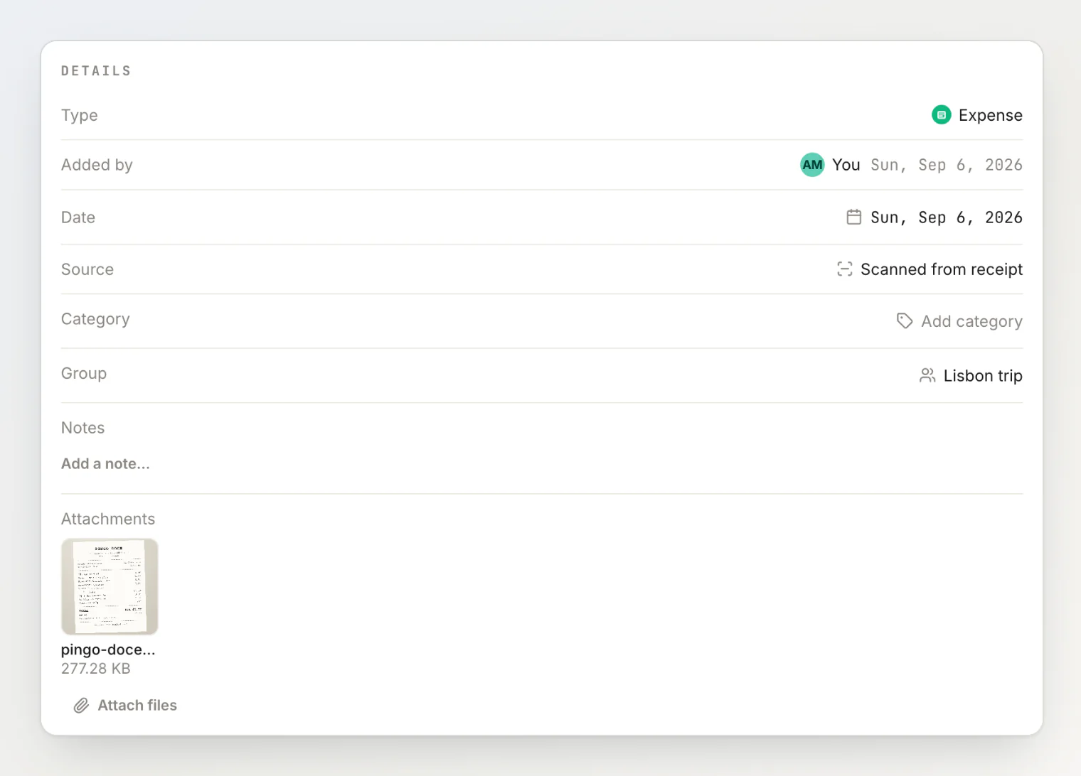Click the 277.28 KB file size
This screenshot has width=1081, height=776.
pyautogui.click(x=96, y=669)
